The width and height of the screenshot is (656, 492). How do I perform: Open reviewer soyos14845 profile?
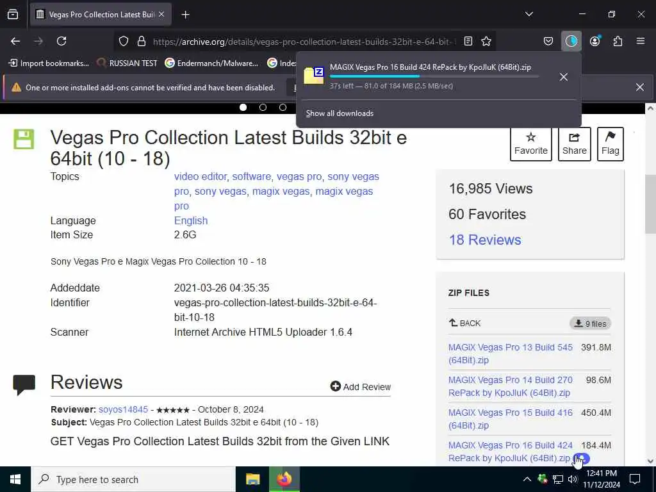tap(123, 409)
